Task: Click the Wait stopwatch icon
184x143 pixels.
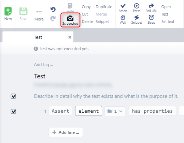Action: click(123, 18)
